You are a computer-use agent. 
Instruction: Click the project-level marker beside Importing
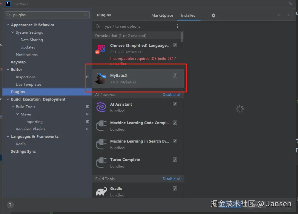tap(87, 121)
